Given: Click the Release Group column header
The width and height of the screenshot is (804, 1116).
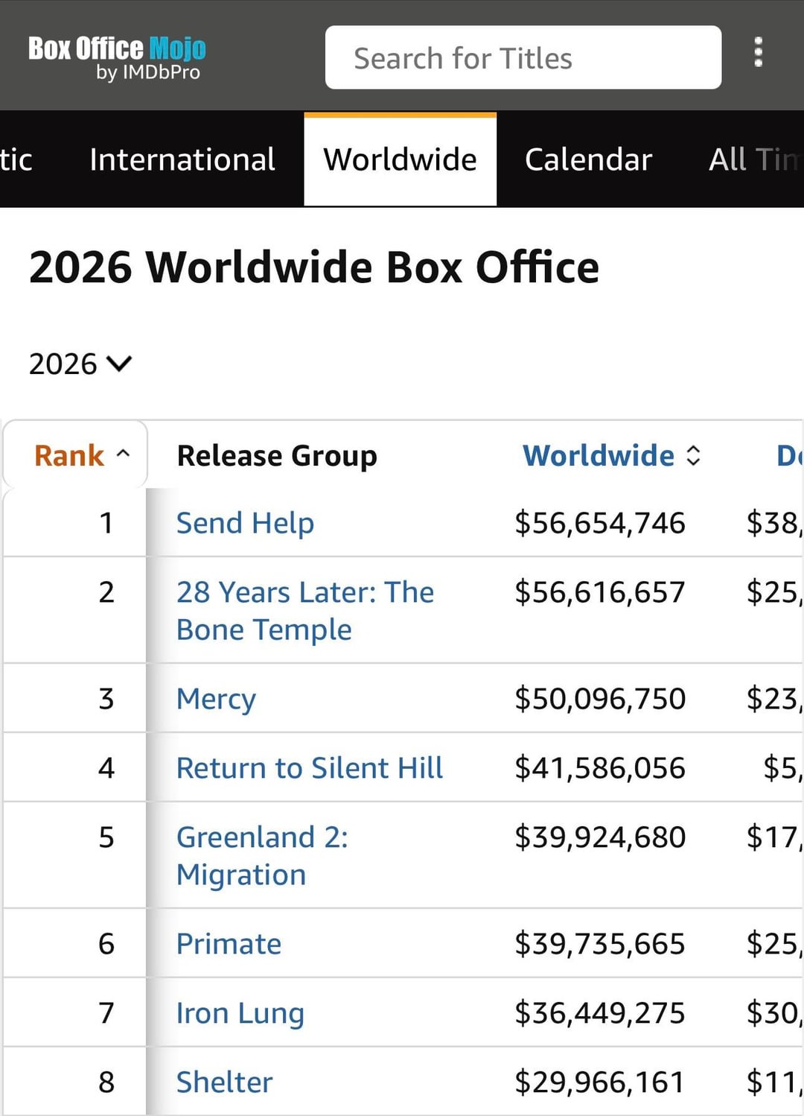Looking at the screenshot, I should (x=277, y=455).
